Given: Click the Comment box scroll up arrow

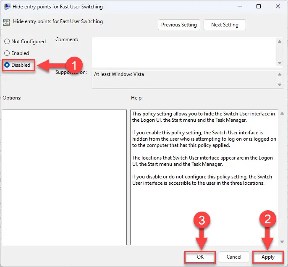Looking at the screenshot, I should tap(280, 42).
